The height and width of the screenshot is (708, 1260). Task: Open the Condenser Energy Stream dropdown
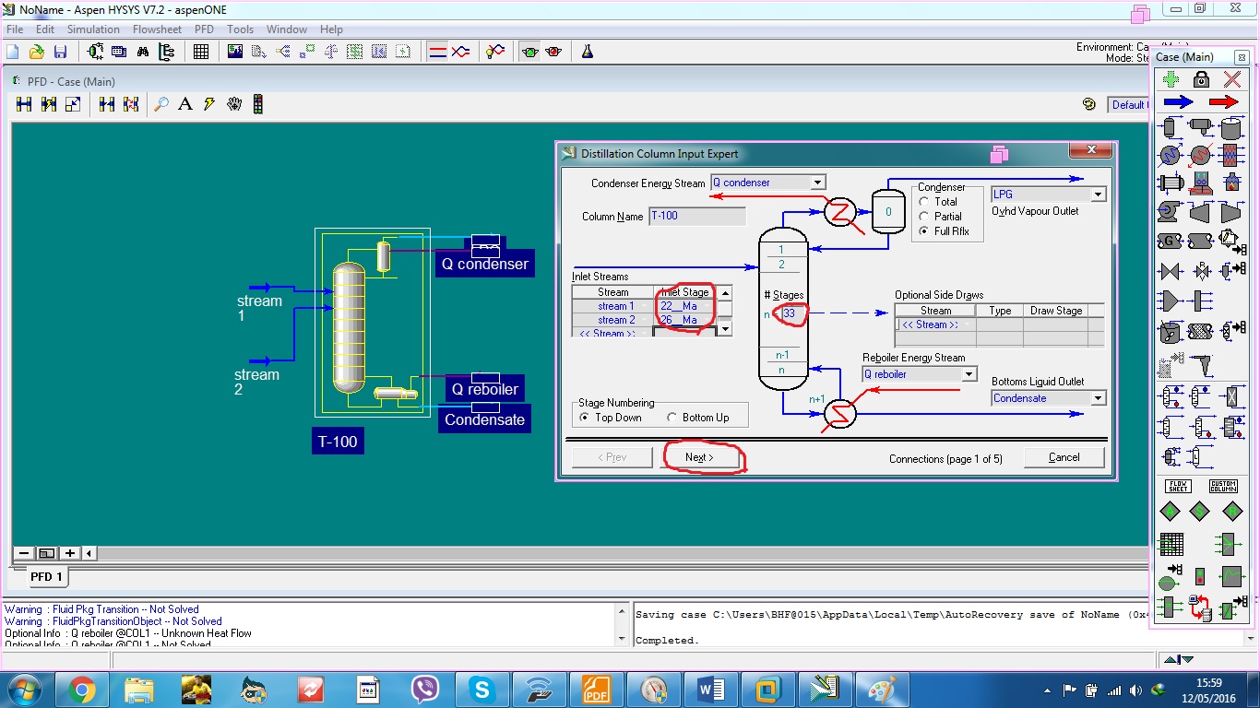pyautogui.click(x=817, y=182)
